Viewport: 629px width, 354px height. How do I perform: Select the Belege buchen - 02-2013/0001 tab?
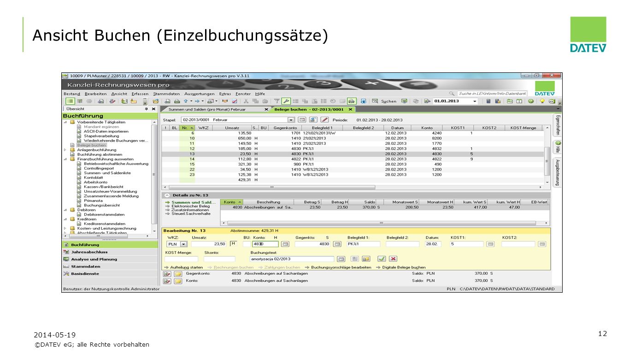click(309, 110)
